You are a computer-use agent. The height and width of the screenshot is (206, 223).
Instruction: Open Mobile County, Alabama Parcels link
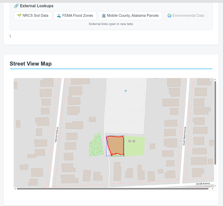click(x=130, y=16)
